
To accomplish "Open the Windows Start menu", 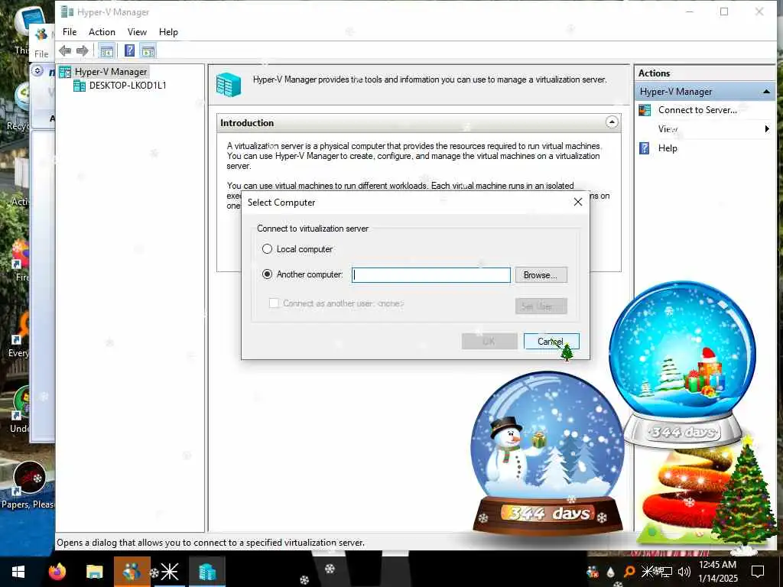I will click(x=18, y=572).
